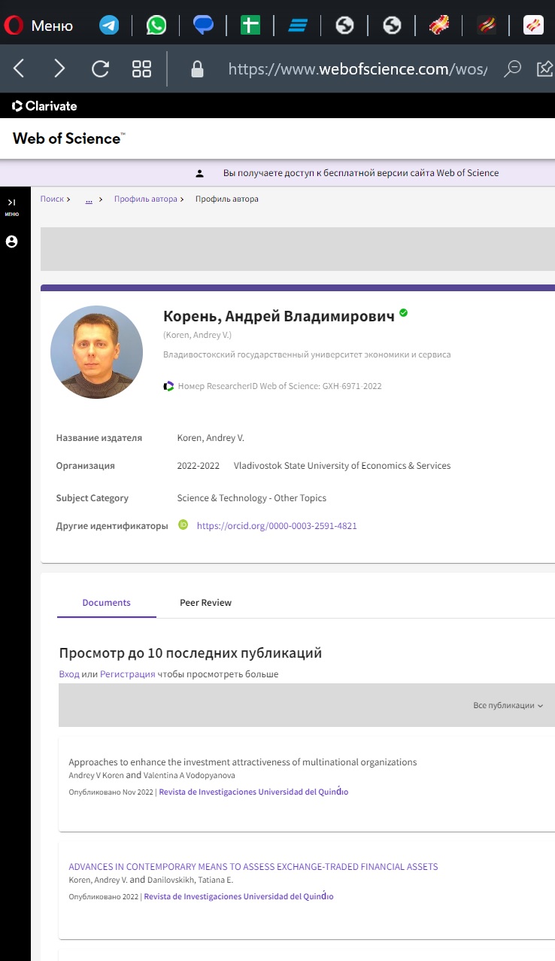Viewport: 555px width, 961px height.
Task: Reload the current page
Action: 100,69
